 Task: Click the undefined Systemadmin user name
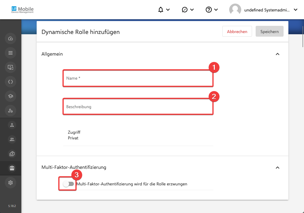point(267,10)
